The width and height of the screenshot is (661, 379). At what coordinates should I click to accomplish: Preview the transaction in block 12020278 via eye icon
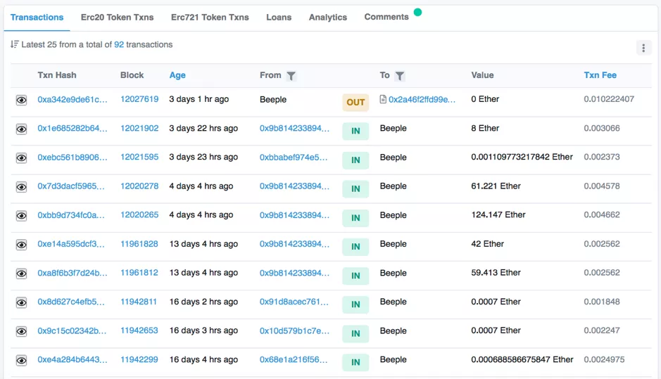point(22,187)
